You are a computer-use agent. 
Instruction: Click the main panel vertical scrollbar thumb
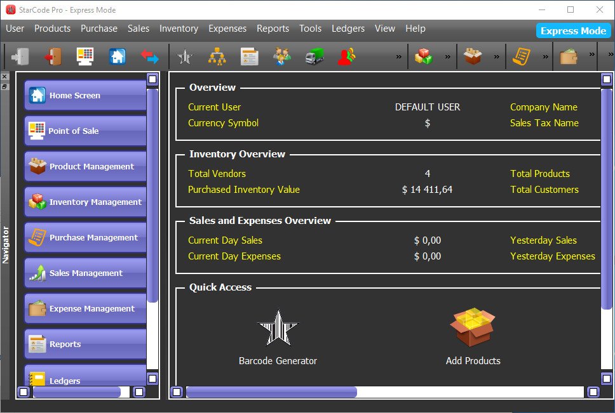[x=606, y=199]
